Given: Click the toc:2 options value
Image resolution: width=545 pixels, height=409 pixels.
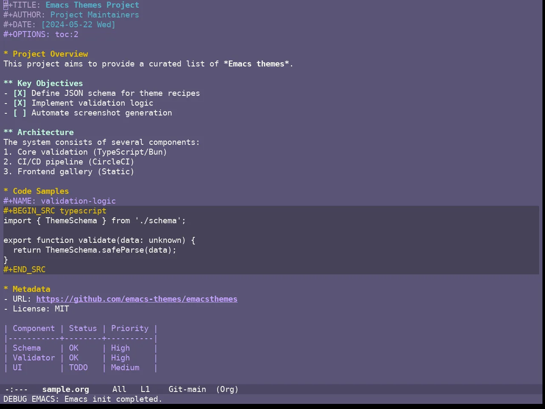Looking at the screenshot, I should pos(66,35).
